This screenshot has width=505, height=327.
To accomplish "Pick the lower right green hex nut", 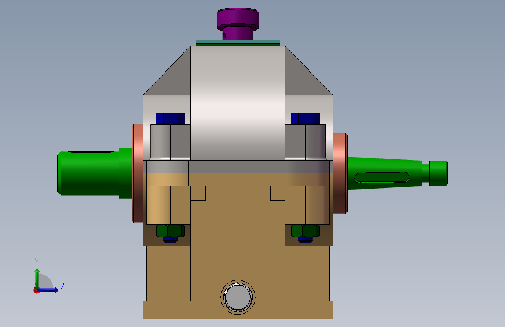I will point(305,231).
